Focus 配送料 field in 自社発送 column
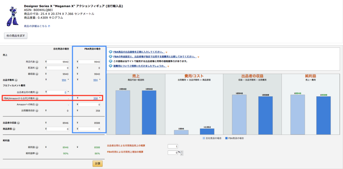The image size is (343, 169). [x=58, y=68]
